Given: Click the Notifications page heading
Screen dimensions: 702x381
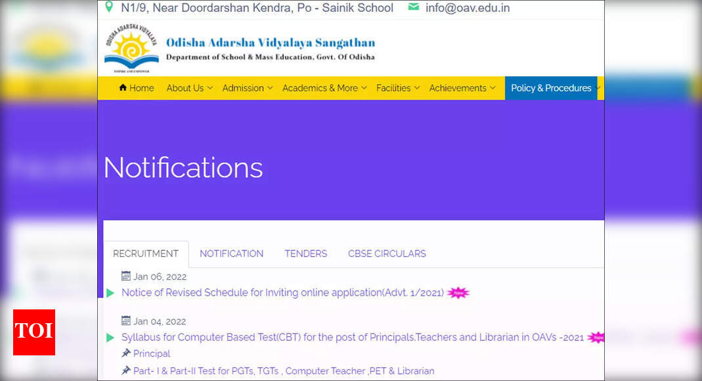Looking at the screenshot, I should tap(183, 168).
